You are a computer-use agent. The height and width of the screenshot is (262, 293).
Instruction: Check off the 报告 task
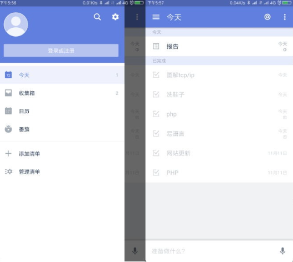[156, 46]
